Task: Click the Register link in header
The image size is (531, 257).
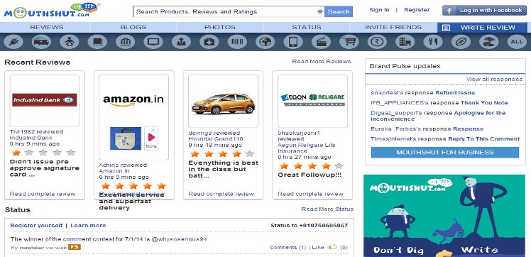Action: (x=417, y=10)
